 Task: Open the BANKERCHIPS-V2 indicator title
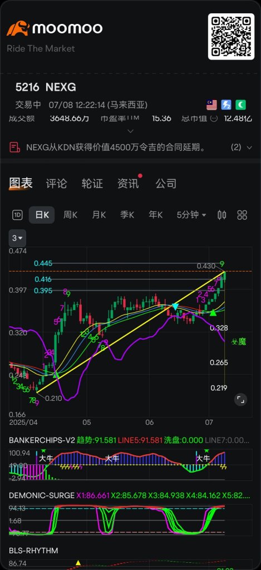[42, 440]
